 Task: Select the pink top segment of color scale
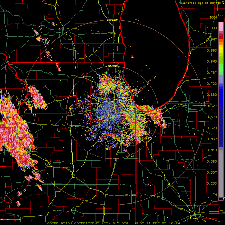point(221,26)
